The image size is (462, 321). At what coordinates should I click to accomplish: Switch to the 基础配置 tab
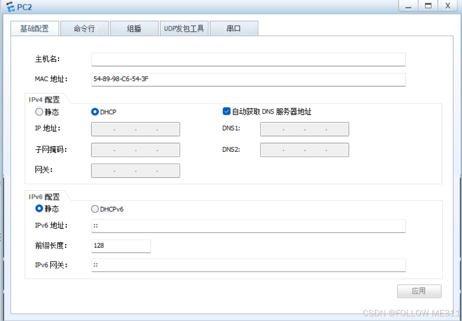pos(35,28)
